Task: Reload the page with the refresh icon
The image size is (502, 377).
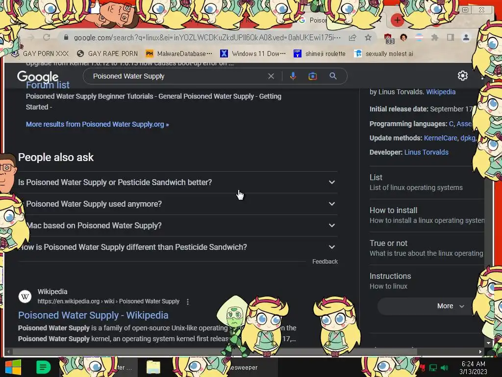Action: (x=47, y=37)
